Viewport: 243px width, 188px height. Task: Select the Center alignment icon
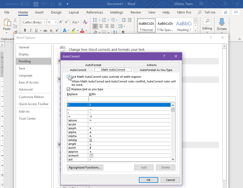pyautogui.click(x=101, y=26)
